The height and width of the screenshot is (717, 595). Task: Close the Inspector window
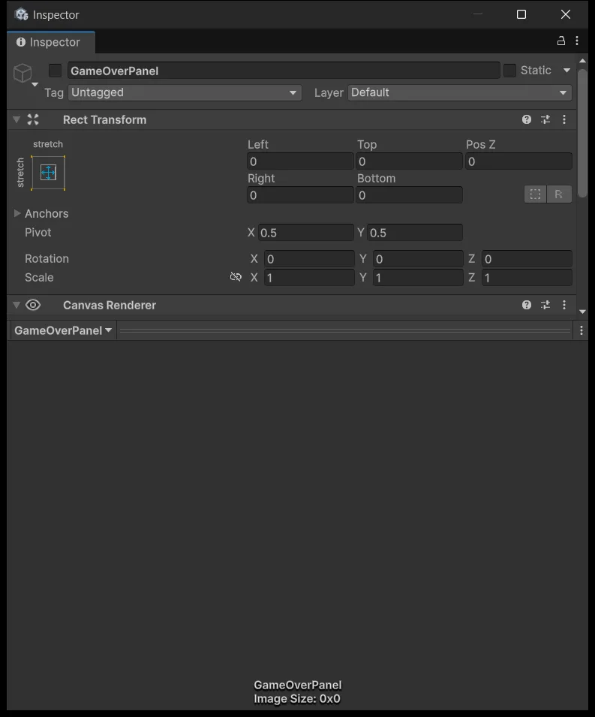coord(566,14)
